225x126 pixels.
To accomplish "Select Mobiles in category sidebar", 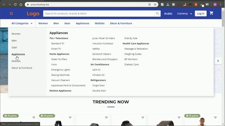I will [16, 61].
